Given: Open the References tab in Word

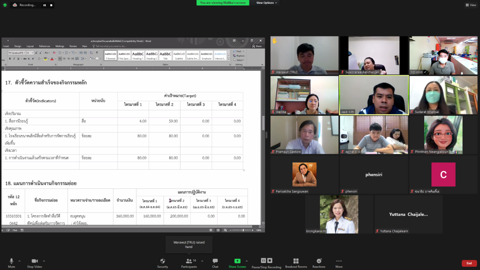Looking at the screenshot, I should coord(45,46).
